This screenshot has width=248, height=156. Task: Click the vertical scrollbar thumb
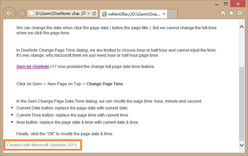[242, 104]
